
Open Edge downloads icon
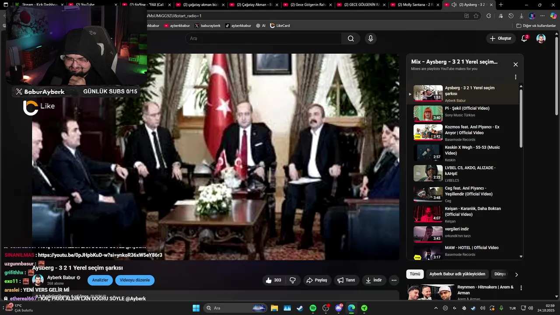[x=521, y=16]
